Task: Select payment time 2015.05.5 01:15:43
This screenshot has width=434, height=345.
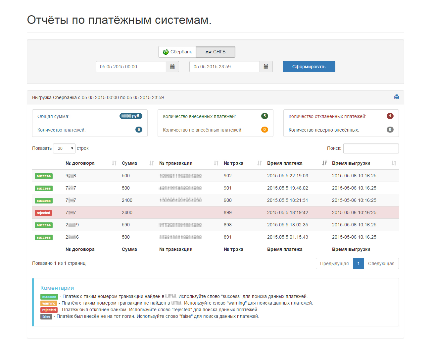Action: pos(288,237)
